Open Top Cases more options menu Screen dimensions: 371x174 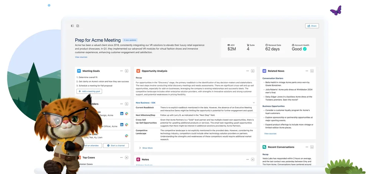(121, 157)
